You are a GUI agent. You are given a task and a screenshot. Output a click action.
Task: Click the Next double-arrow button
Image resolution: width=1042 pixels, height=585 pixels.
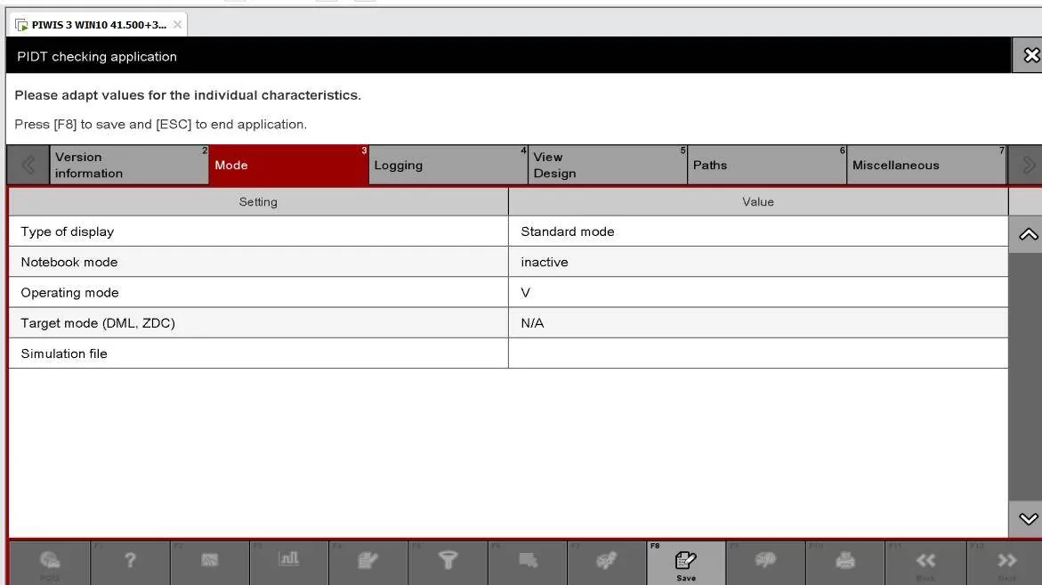click(1005, 563)
